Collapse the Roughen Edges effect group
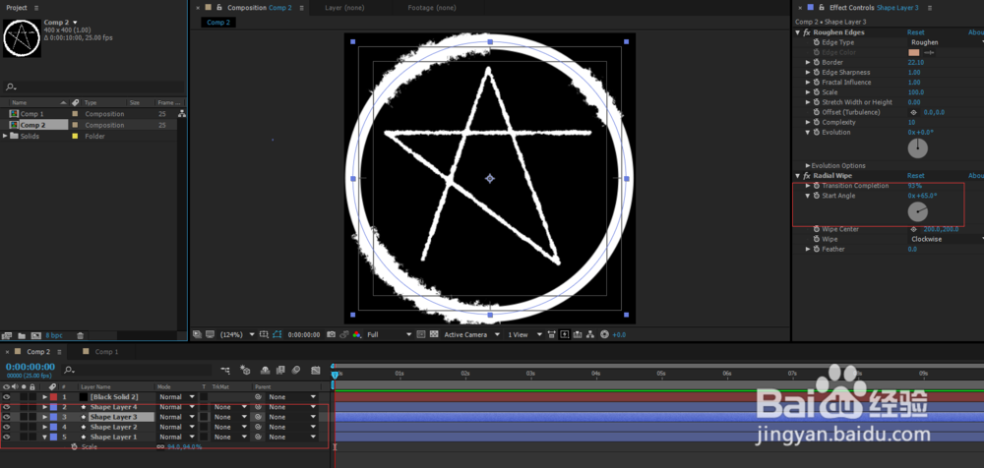 click(798, 32)
